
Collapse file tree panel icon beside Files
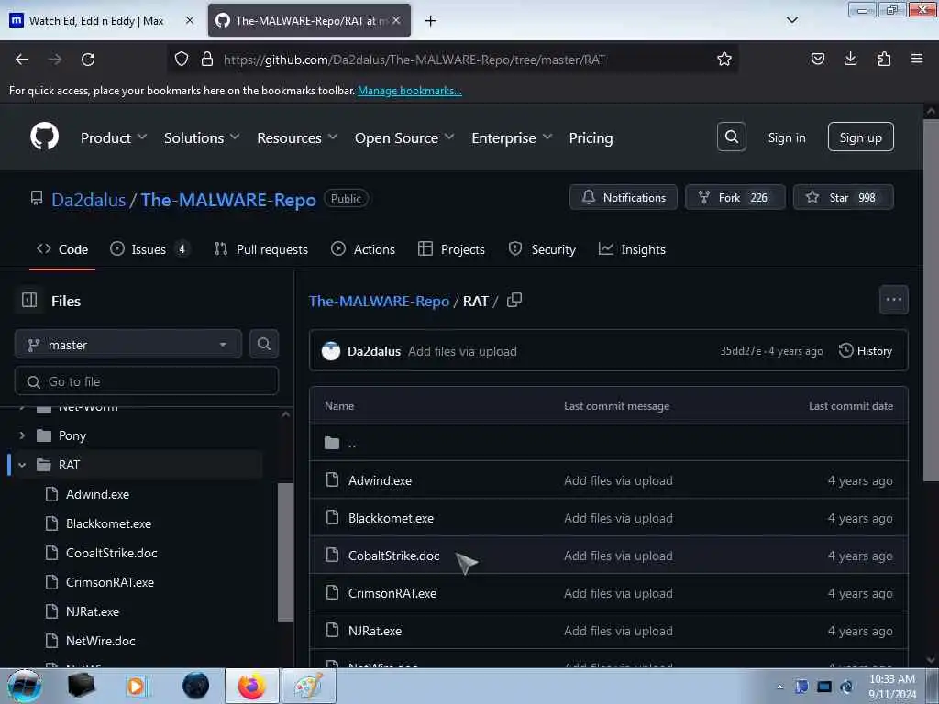tap(29, 300)
